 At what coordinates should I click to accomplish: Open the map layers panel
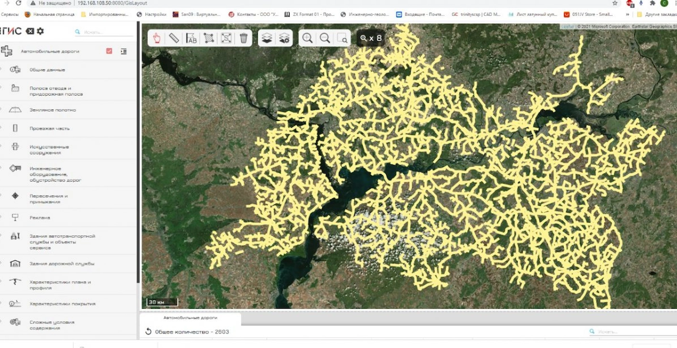coord(267,38)
